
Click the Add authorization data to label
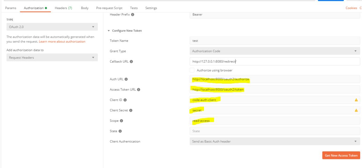point(25,50)
